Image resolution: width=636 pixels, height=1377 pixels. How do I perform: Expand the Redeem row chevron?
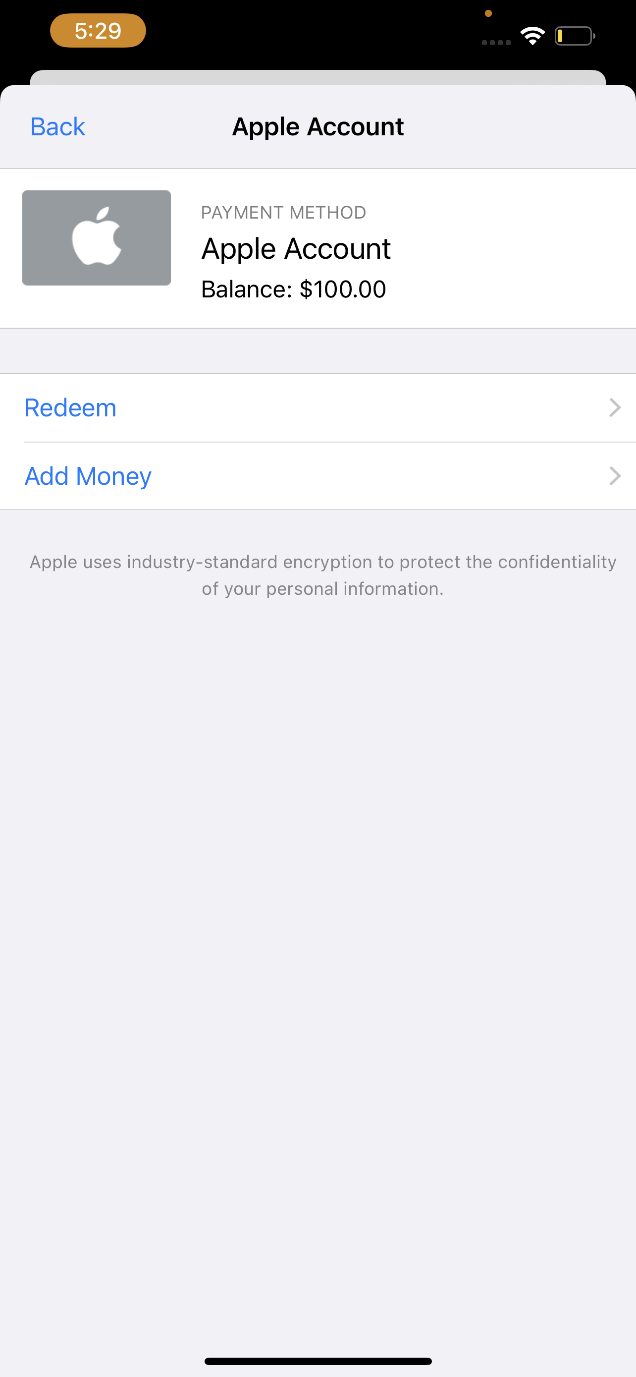615,408
